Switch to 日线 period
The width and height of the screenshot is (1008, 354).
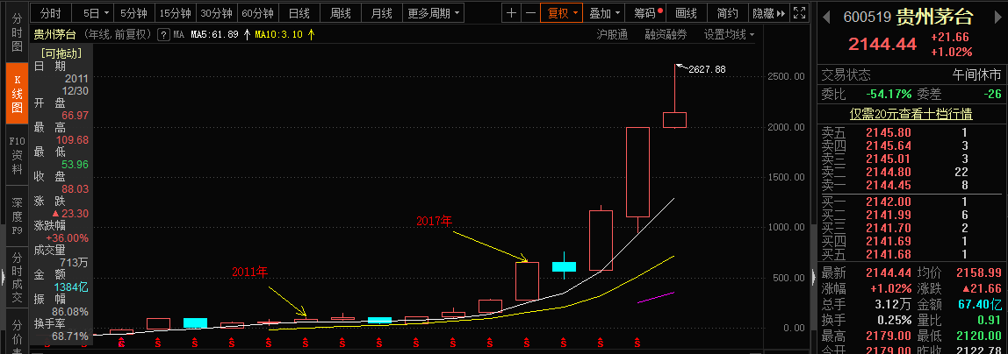point(299,13)
